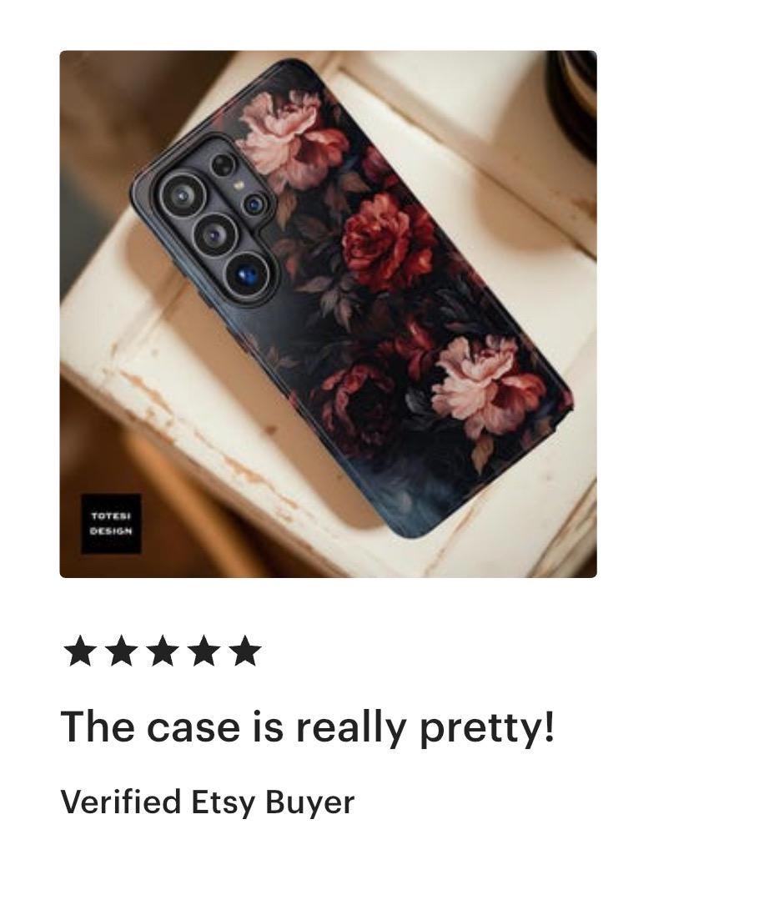The height and width of the screenshot is (915, 759).
Task: Click "The case is really pretty!" review text
Action: pyautogui.click(x=308, y=727)
